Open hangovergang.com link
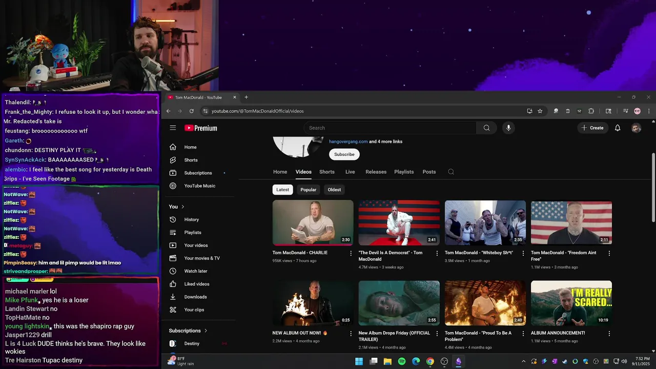Image resolution: width=656 pixels, height=369 pixels. pyautogui.click(x=348, y=141)
